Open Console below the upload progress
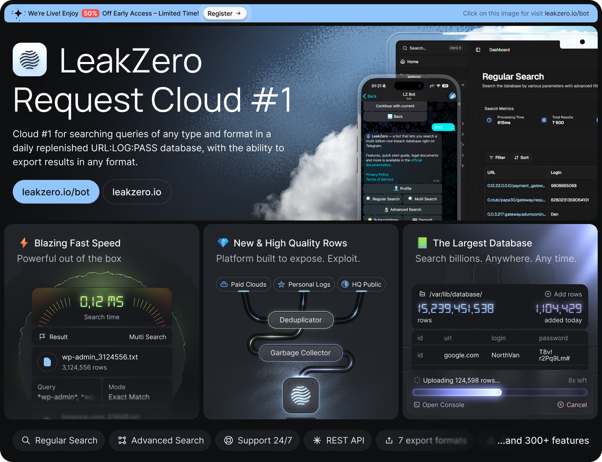The width and height of the screenshot is (602, 462). click(439, 405)
